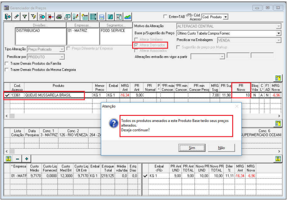Open Motivo da Alteração dropdown
The width and height of the screenshot is (287, 200).
pyautogui.click(x=279, y=26)
